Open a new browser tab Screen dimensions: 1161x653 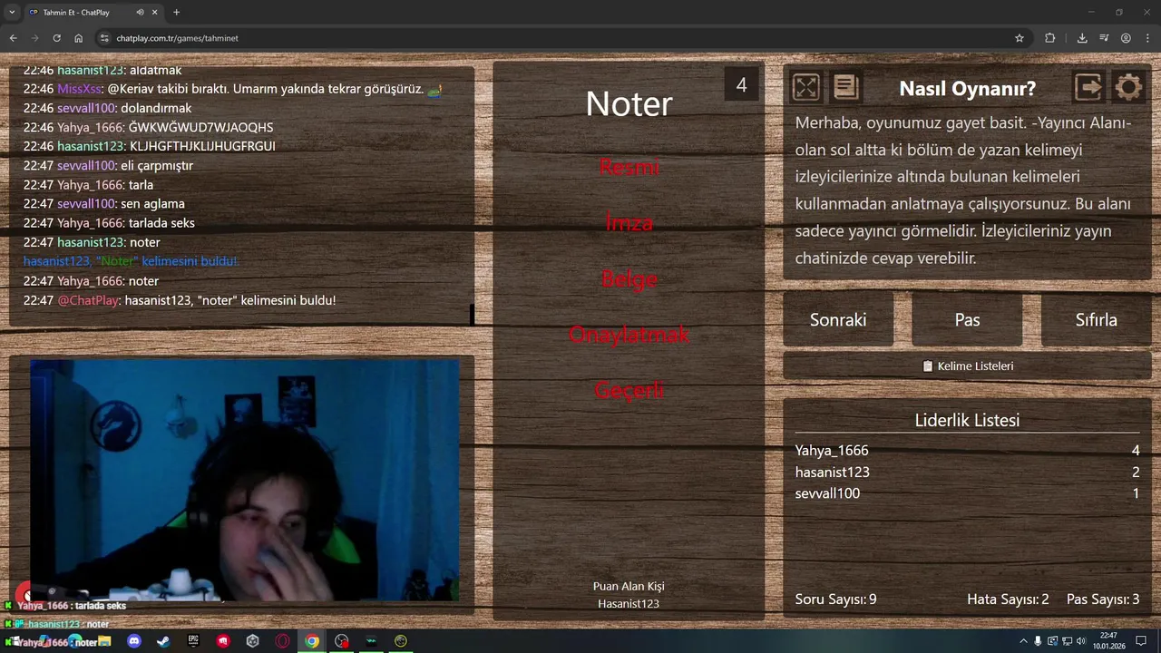tap(176, 13)
